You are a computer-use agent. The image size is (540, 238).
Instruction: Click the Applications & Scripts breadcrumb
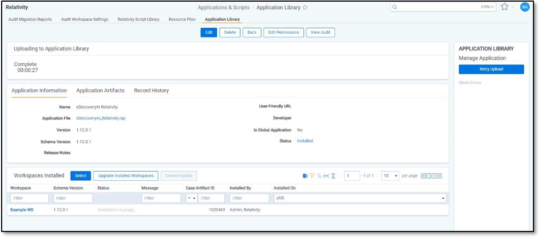pos(224,8)
